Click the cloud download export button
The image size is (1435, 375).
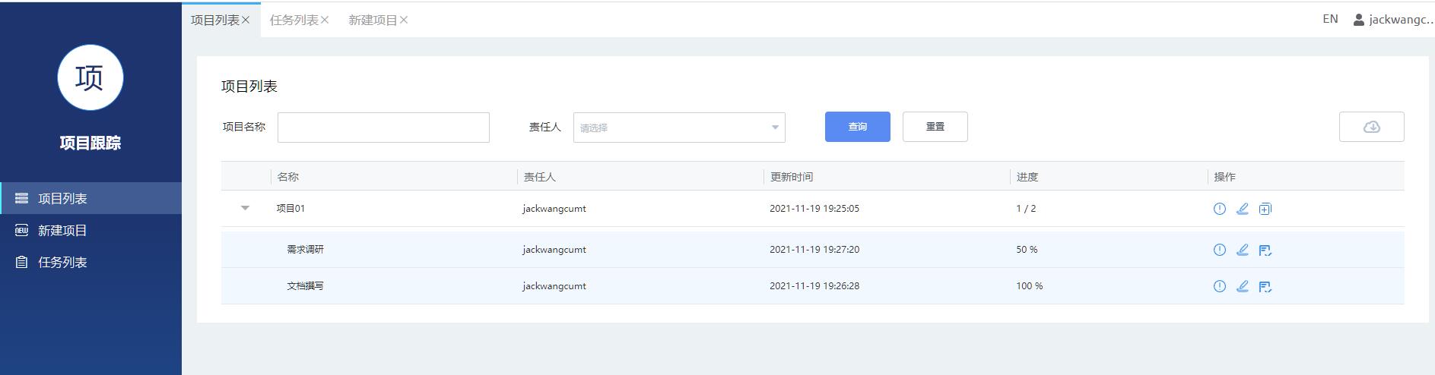point(1371,127)
